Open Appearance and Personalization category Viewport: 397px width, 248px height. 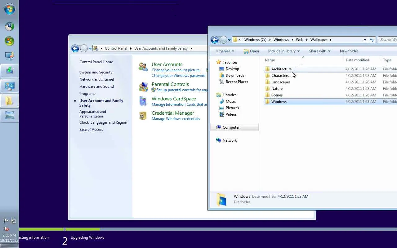click(x=93, y=114)
